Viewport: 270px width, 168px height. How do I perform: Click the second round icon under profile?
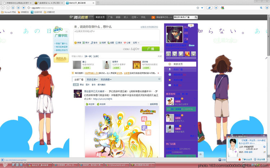click(175, 54)
